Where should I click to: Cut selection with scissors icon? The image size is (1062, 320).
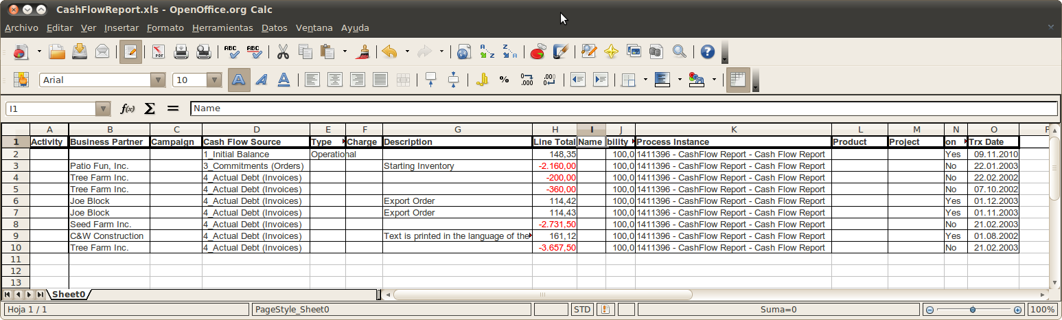point(282,52)
